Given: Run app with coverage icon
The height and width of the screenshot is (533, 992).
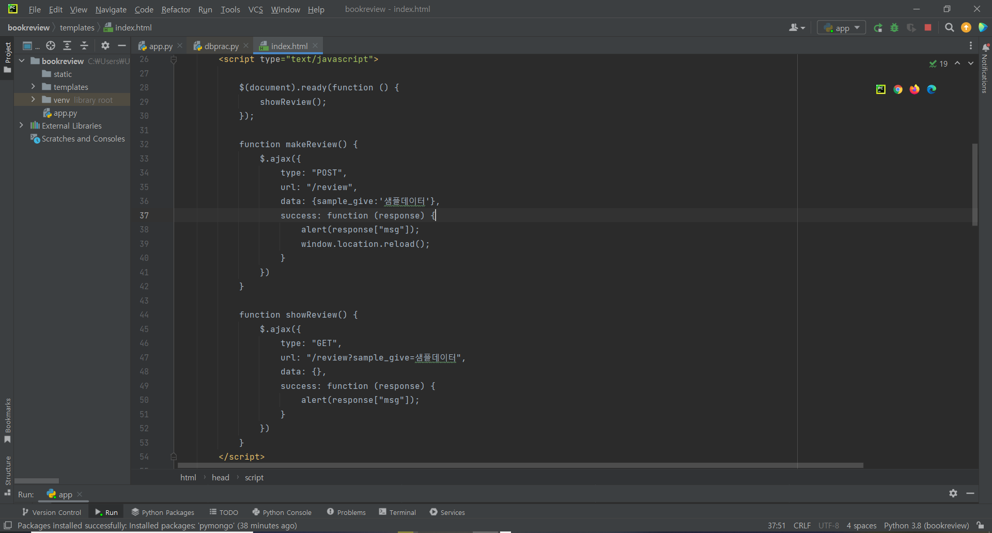Looking at the screenshot, I should point(911,28).
